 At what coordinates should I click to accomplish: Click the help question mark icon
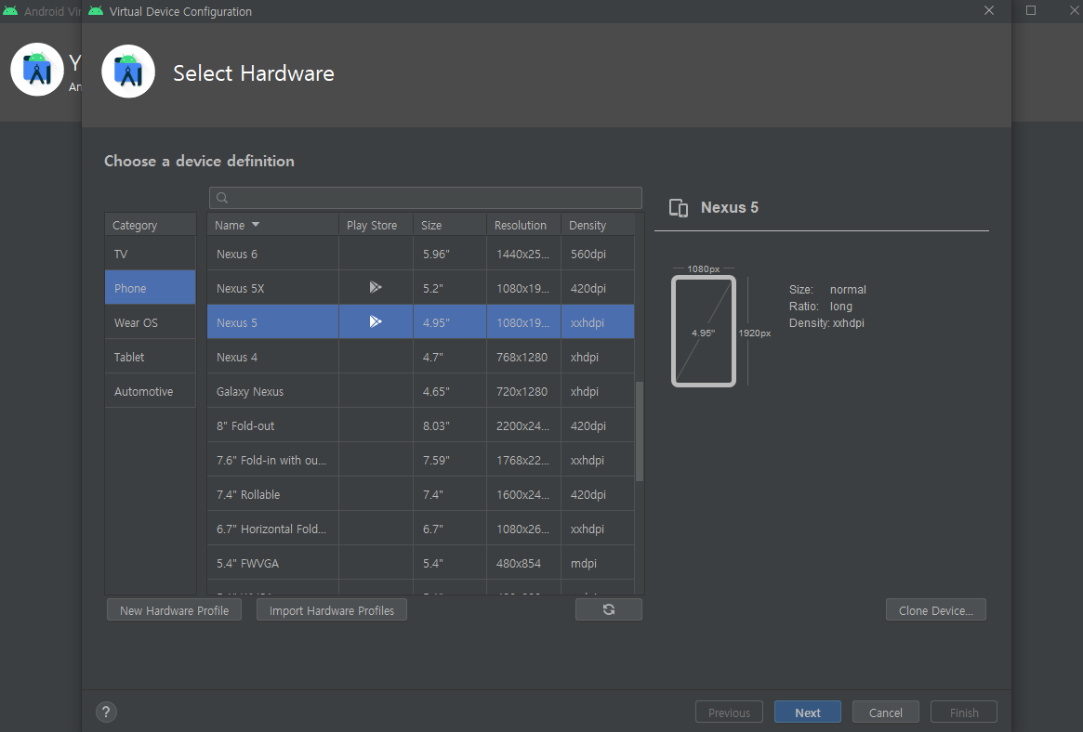(106, 712)
